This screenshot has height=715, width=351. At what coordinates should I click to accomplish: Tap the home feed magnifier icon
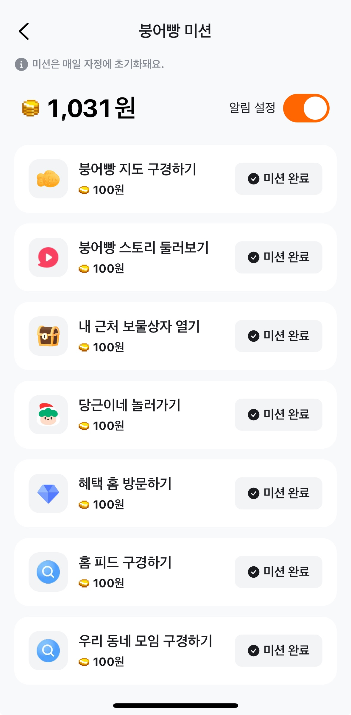click(x=48, y=572)
